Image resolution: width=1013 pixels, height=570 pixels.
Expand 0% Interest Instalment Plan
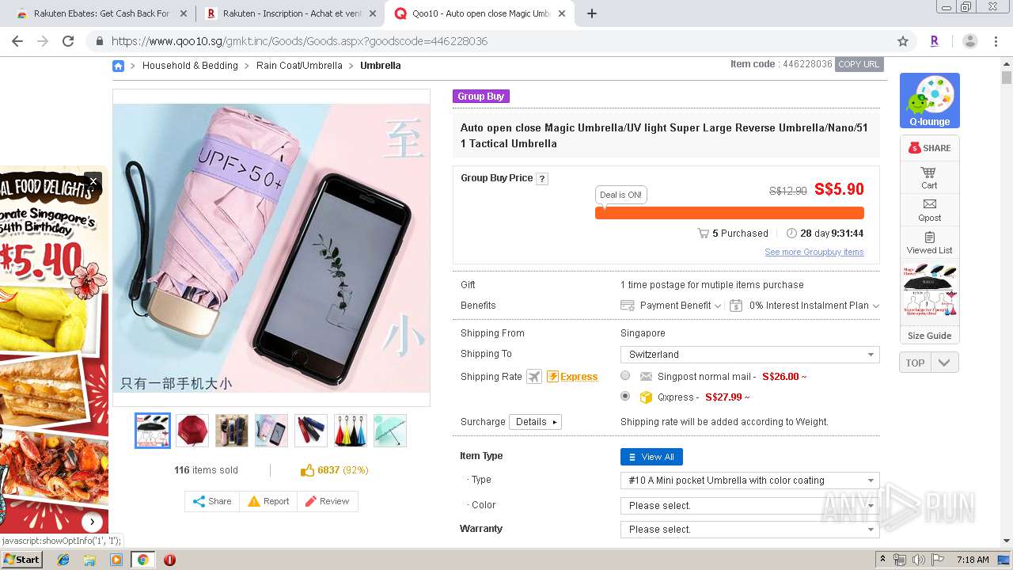point(804,306)
